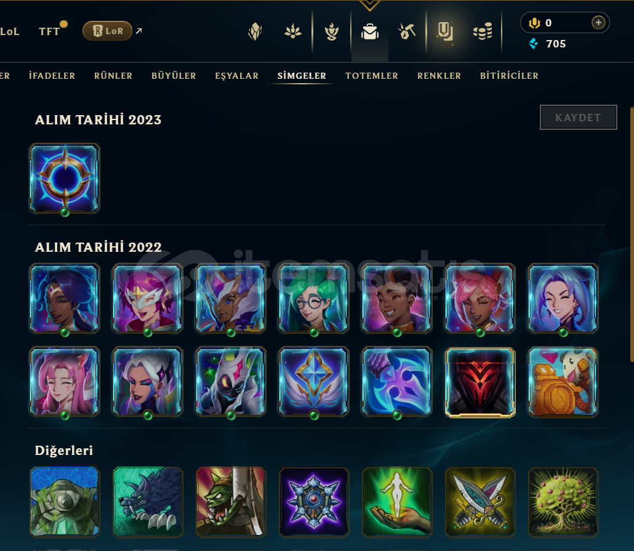Go to the BÜYÜLER tab
The height and width of the screenshot is (551, 634).
[x=174, y=76]
